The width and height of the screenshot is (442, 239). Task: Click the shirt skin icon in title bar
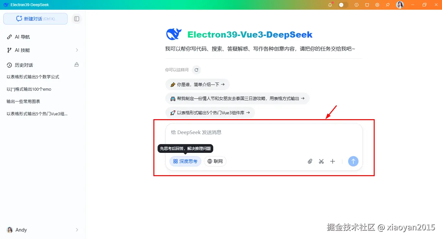click(367, 5)
